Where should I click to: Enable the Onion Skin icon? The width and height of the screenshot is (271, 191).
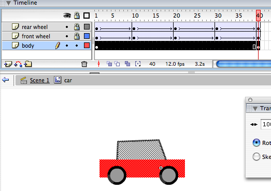pyautogui.click(x=109, y=64)
